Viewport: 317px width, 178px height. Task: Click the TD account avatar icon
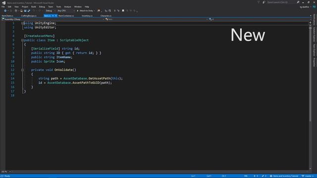point(314,7)
